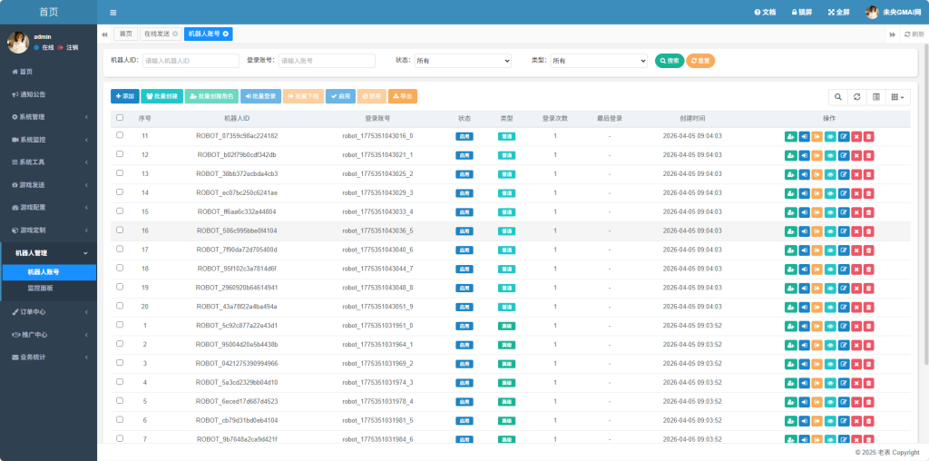Close the 机器人账号 tab

point(225,34)
